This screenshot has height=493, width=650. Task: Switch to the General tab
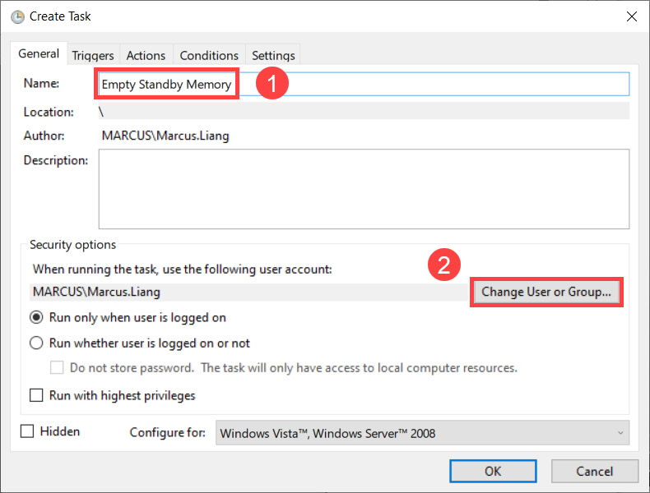(39, 54)
